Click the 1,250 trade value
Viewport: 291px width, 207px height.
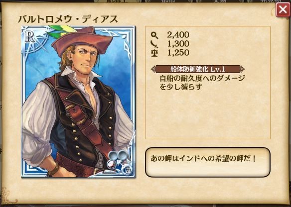178,53
